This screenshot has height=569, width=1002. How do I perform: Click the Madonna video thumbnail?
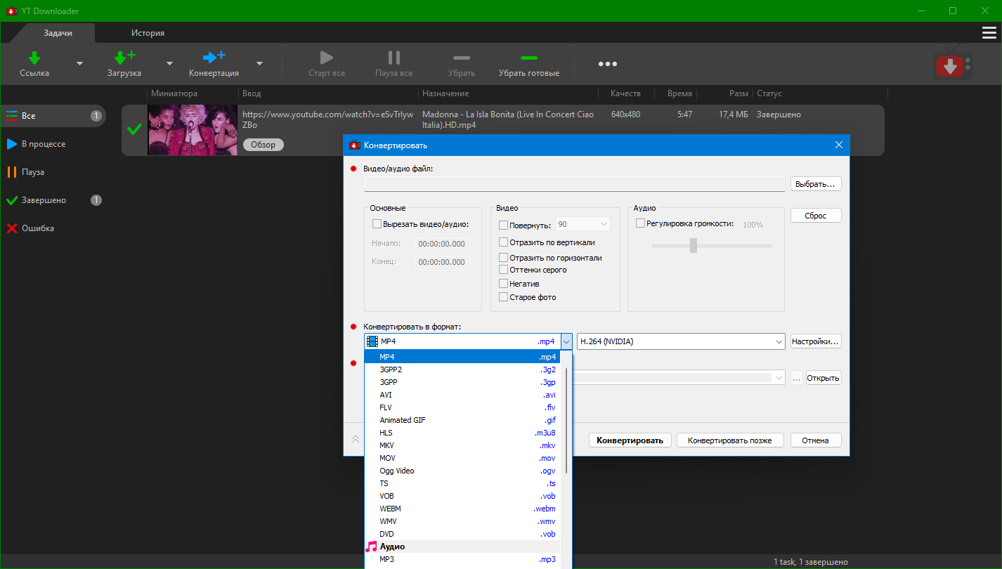193,130
